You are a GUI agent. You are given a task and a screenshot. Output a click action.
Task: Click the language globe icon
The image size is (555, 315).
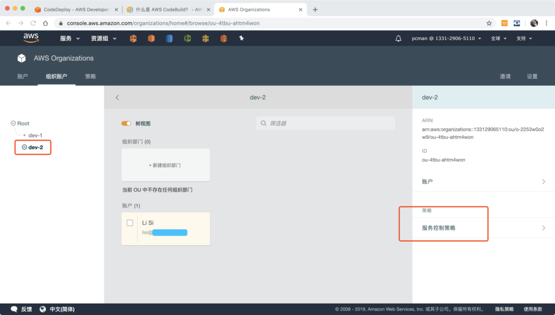42,309
